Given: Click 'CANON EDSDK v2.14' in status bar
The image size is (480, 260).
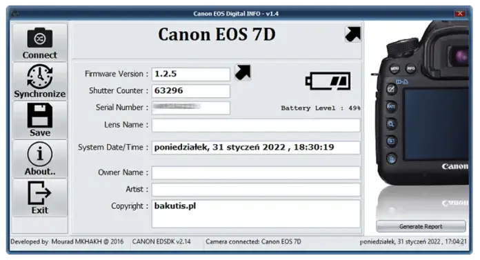Looking at the screenshot, I should pos(161,241).
